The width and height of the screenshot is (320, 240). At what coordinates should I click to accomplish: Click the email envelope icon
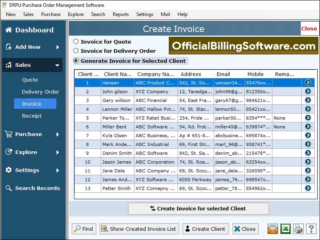273,229
